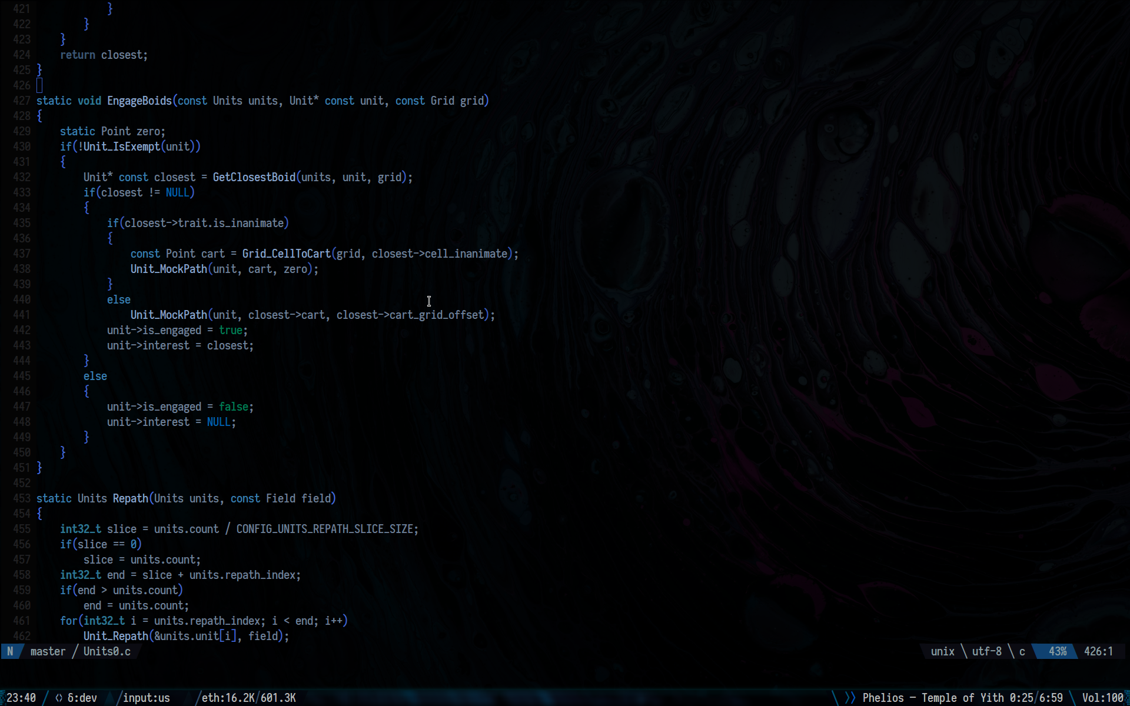The width and height of the screenshot is (1130, 706).
Task: Toggle the input:us keyboard layout indicator
Action: coord(146,698)
